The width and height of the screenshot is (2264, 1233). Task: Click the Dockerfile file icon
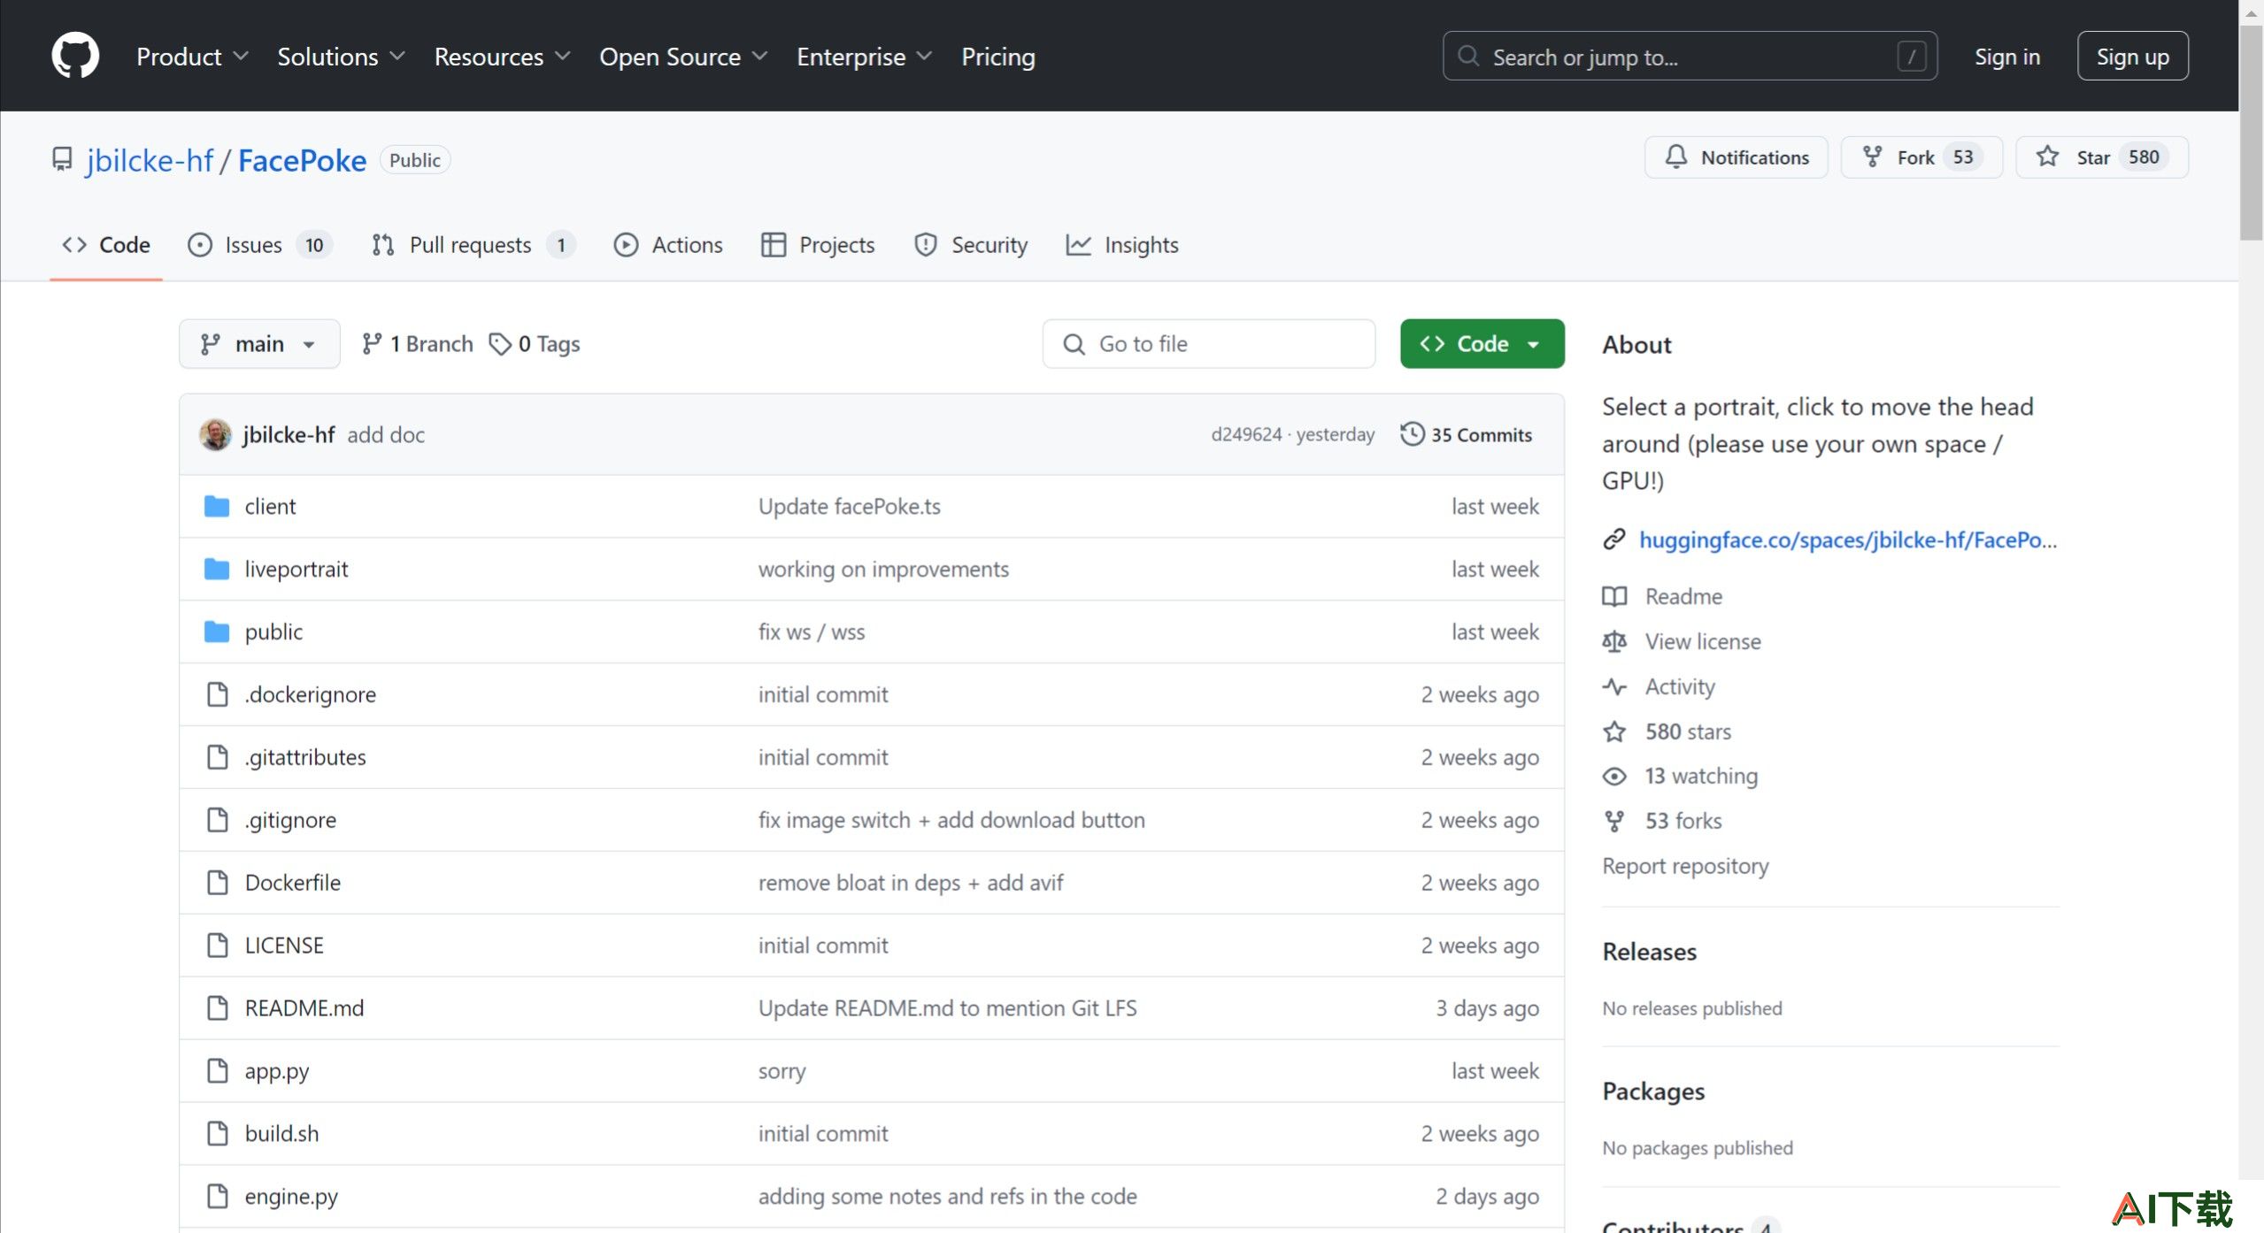217,882
